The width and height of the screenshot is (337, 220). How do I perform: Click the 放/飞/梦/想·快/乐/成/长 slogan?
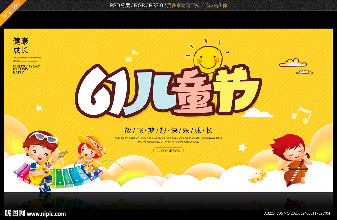169,130
